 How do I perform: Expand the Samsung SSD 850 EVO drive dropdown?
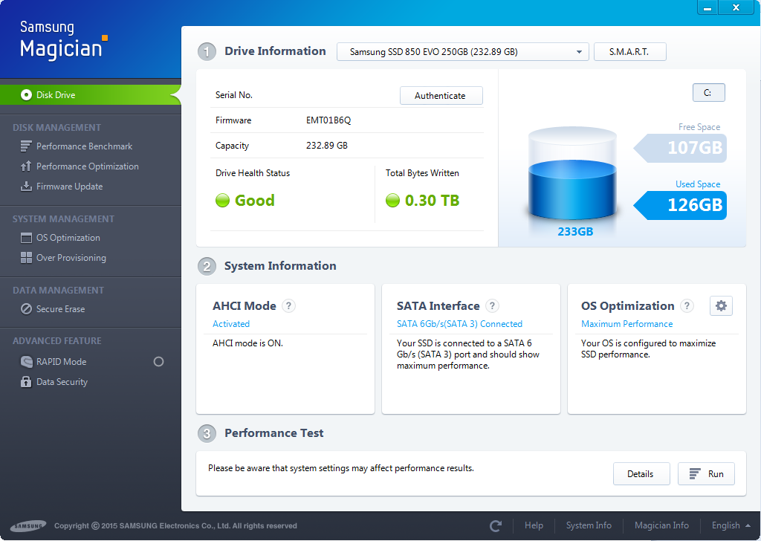[x=578, y=52]
